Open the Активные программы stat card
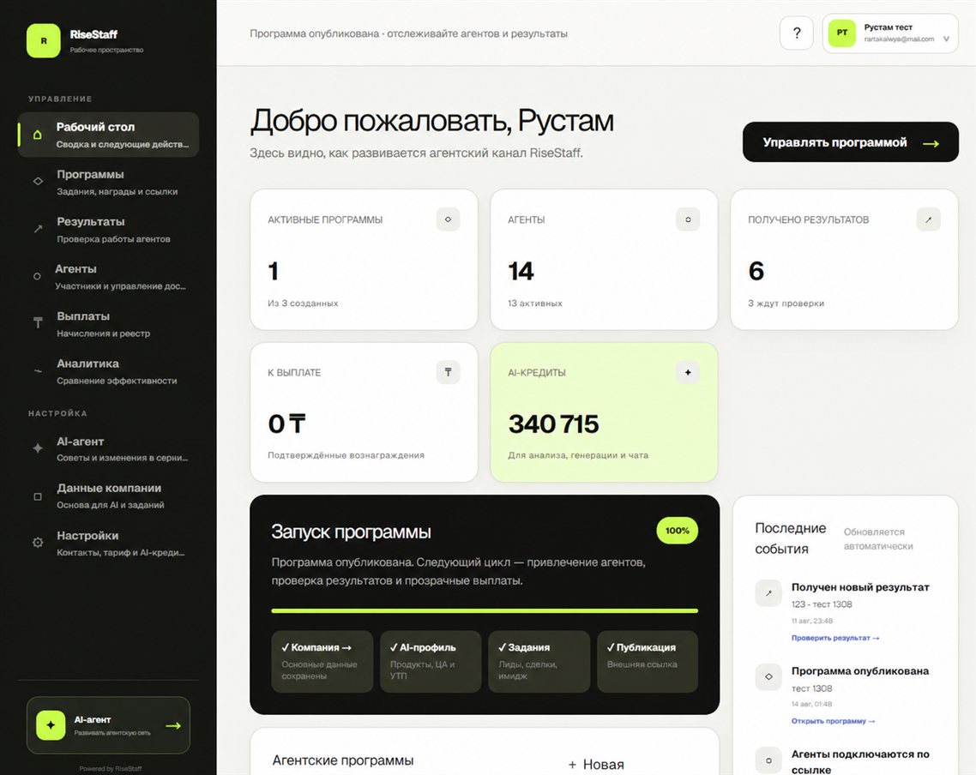 (364, 260)
